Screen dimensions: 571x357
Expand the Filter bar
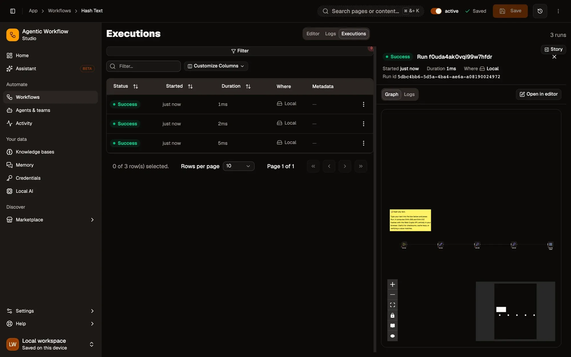[240, 51]
